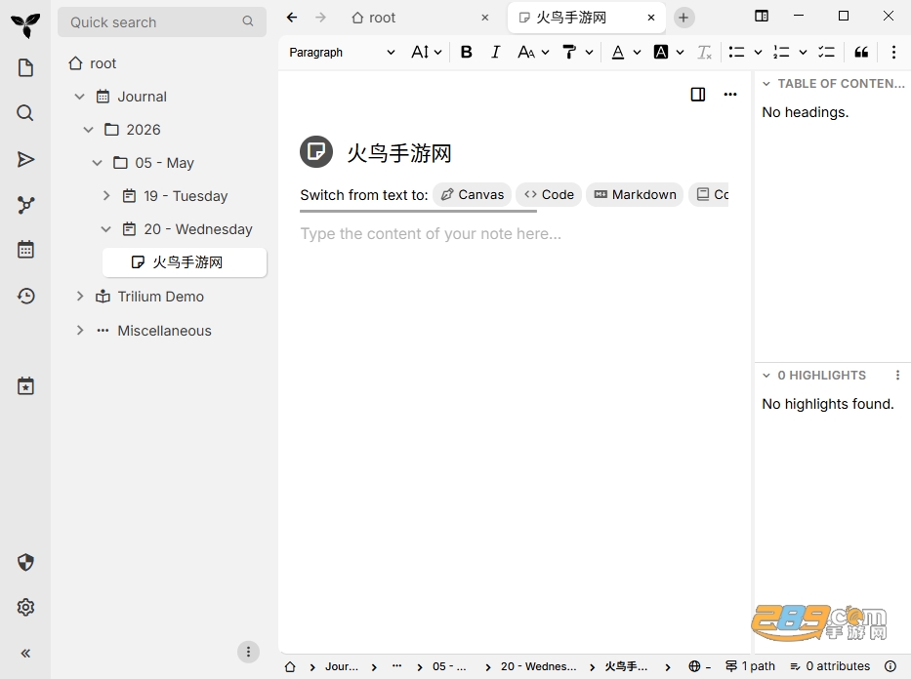Go back with the left arrow
This screenshot has width=911, height=679.
292,18
